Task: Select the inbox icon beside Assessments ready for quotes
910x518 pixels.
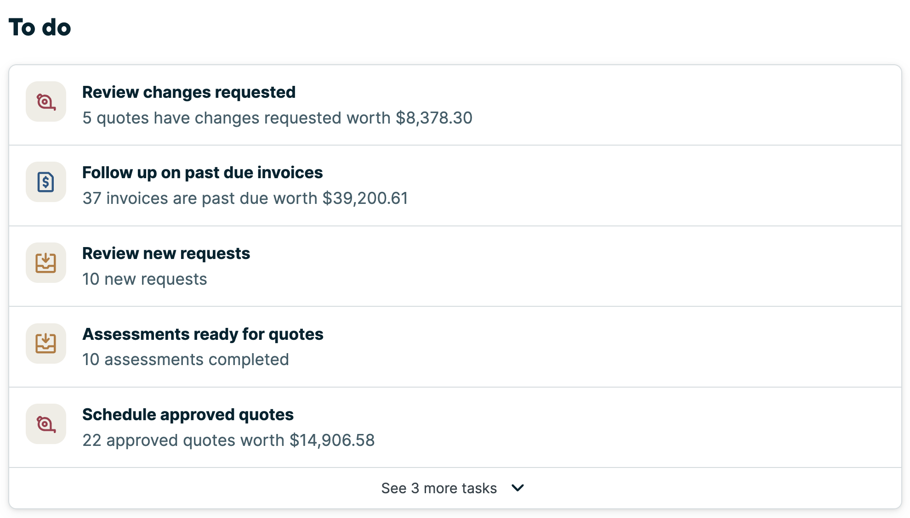Action: click(46, 343)
